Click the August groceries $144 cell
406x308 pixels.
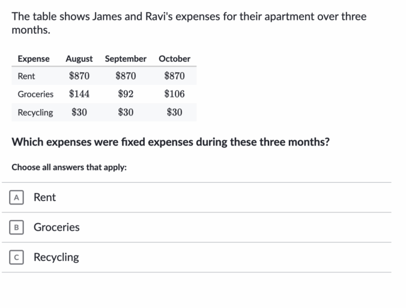click(79, 94)
